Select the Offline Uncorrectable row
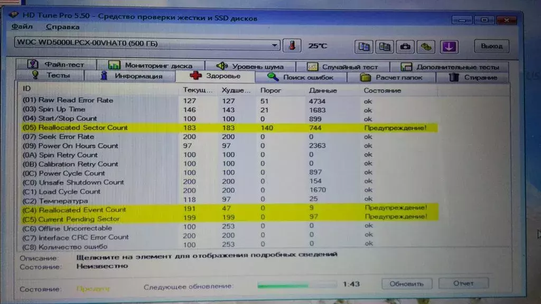This screenshot has height=304, width=541. click(x=229, y=227)
